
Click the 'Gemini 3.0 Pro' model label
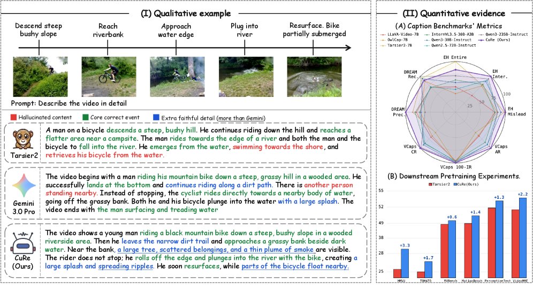coord(23,207)
